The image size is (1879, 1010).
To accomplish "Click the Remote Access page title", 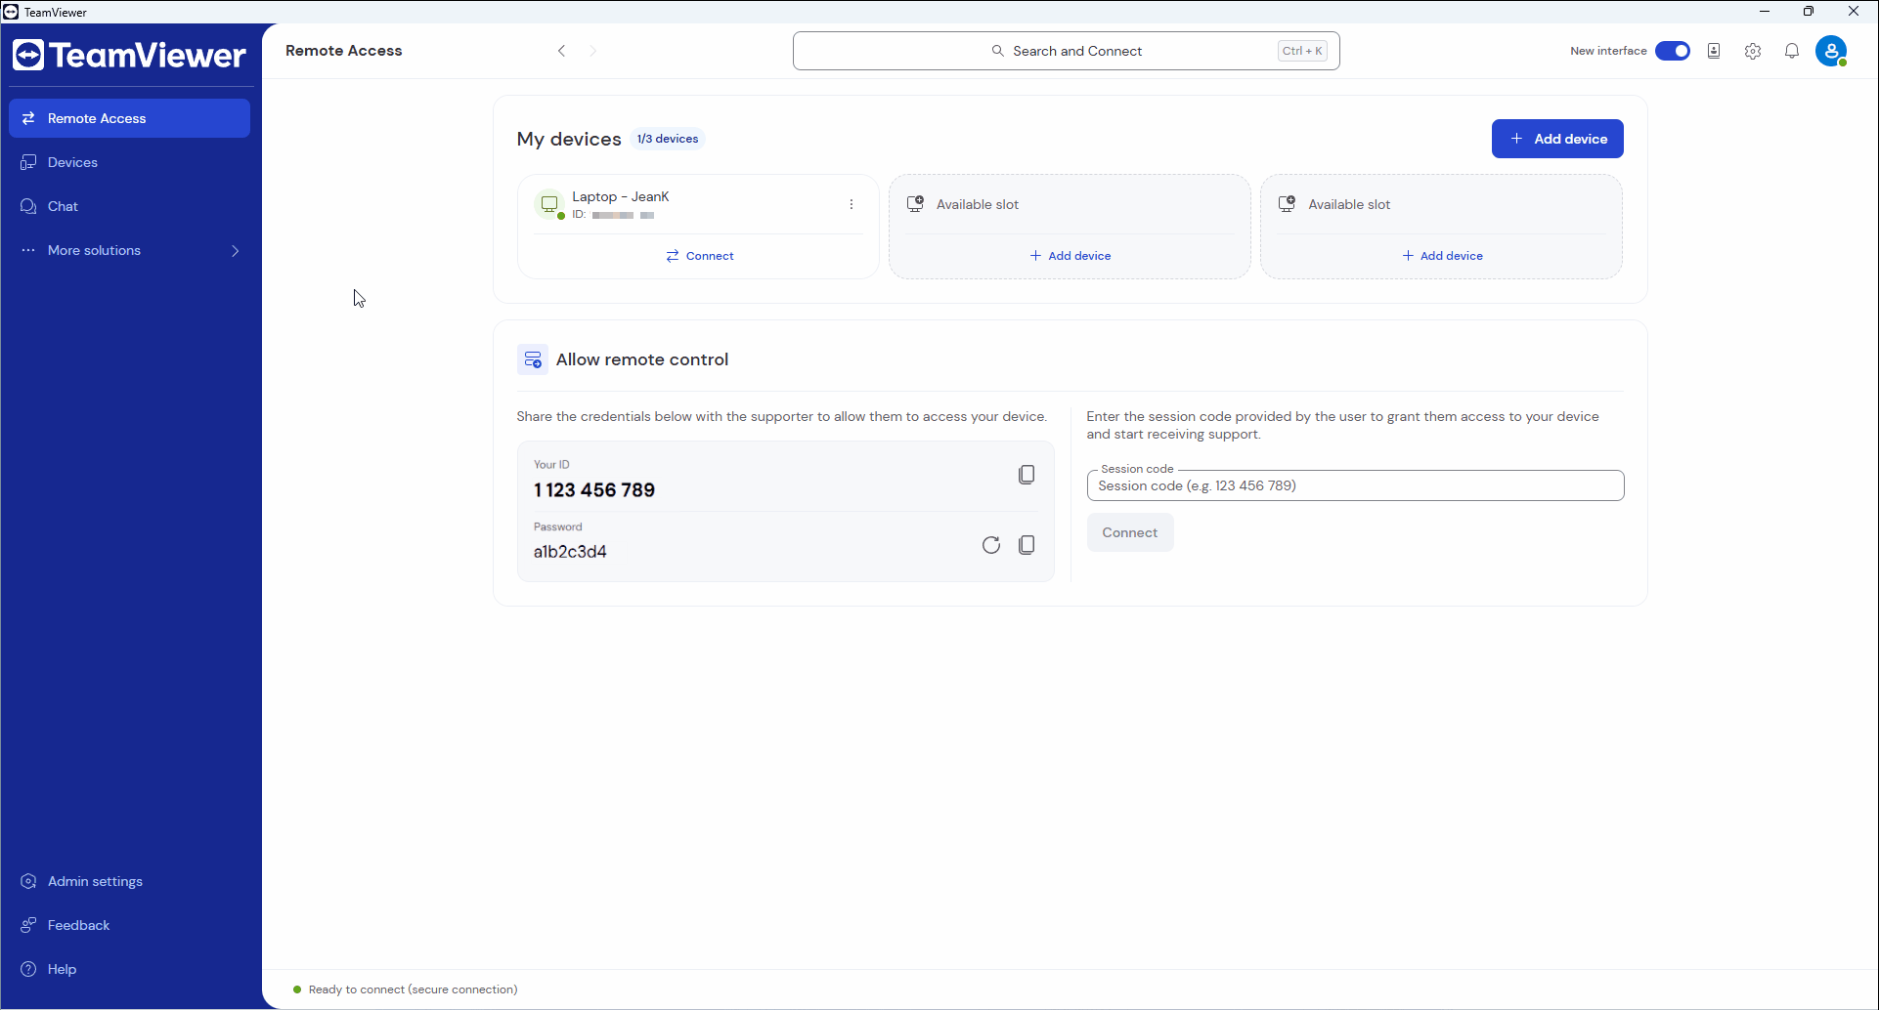I will (x=344, y=51).
